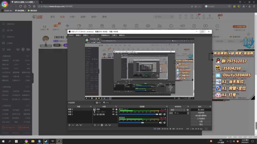The image size is (257, 144).
Task: Open transition properties gear beside 淡变
Action: pyautogui.click(x=188, y=110)
